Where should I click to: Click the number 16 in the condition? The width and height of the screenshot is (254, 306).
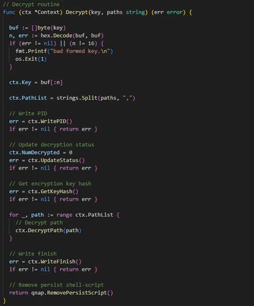pos(91,43)
